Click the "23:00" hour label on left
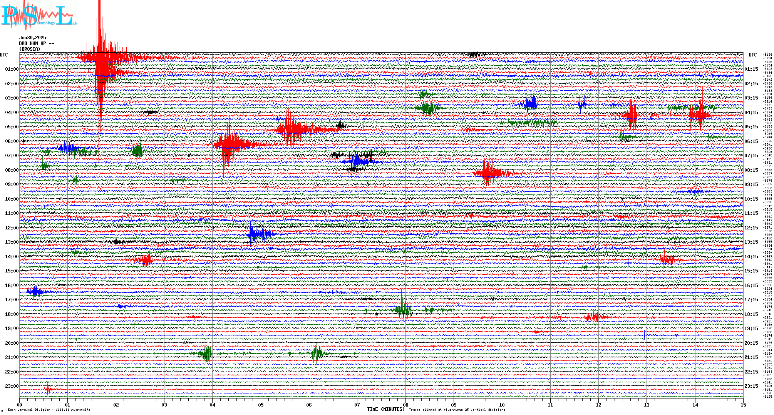Screen dimensions: 774x415 point(12,386)
